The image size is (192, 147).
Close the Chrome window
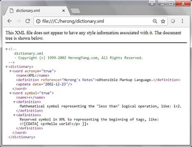click(183, 3)
